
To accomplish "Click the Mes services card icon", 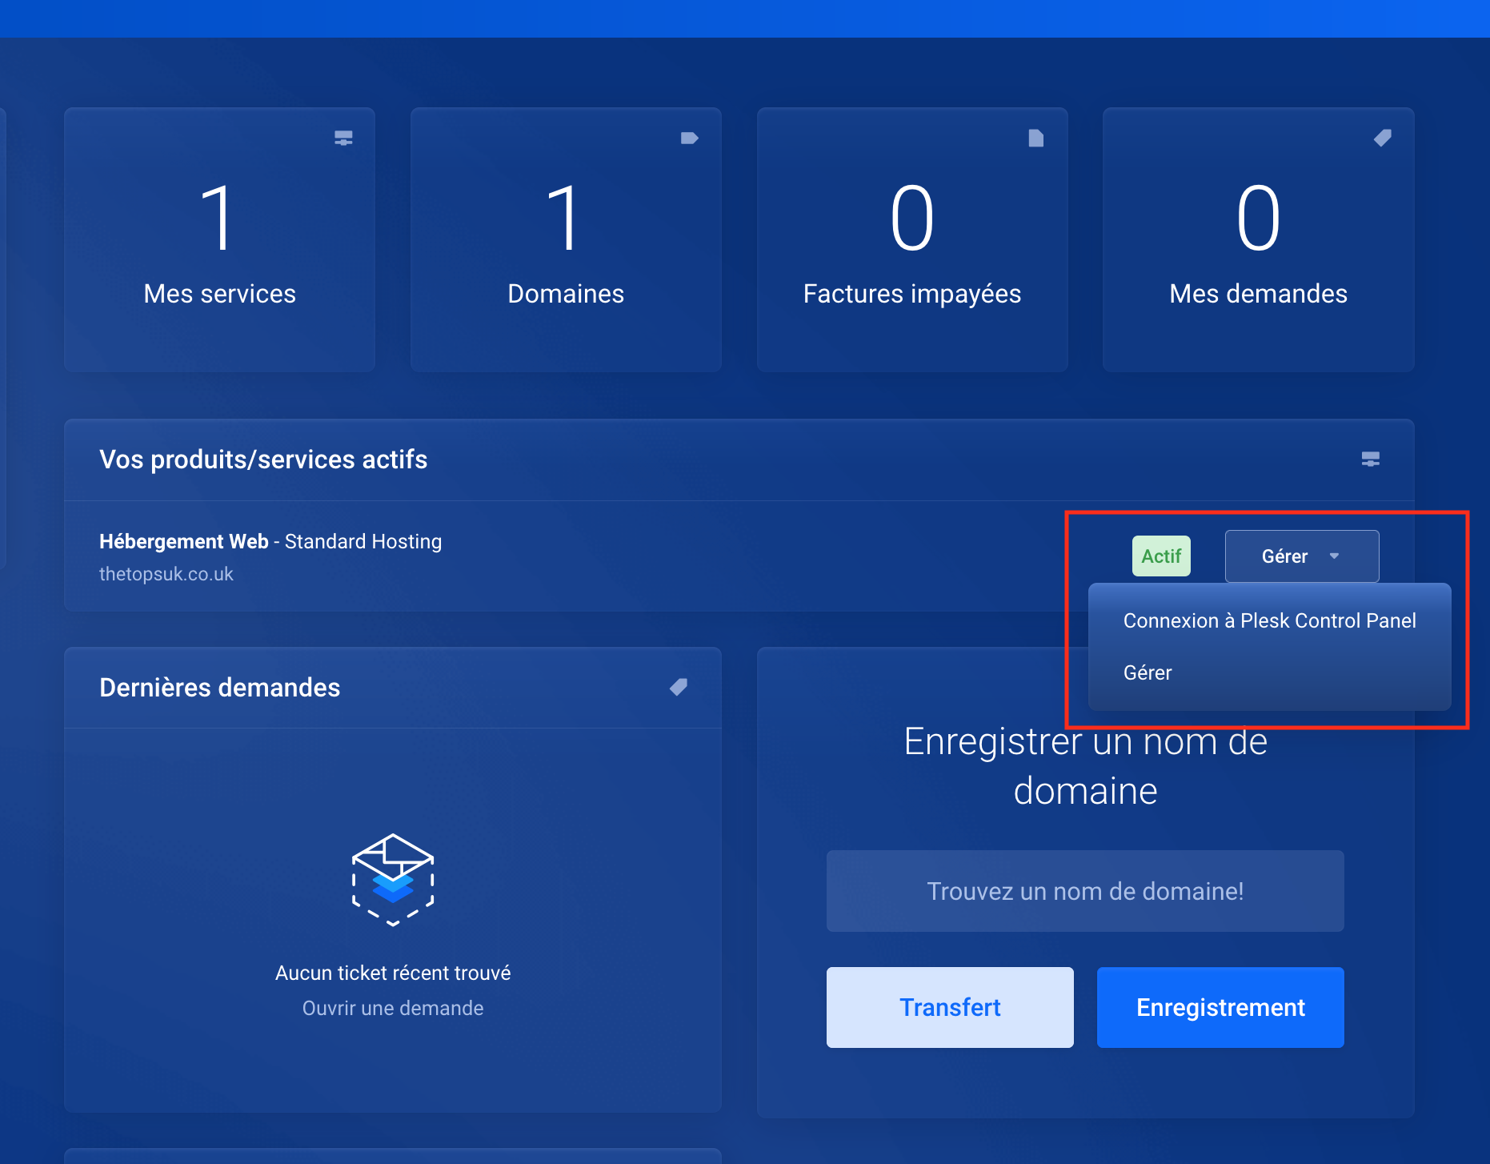I will point(344,138).
